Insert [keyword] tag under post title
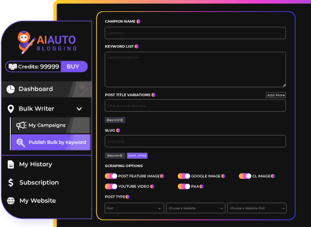 (x=115, y=120)
